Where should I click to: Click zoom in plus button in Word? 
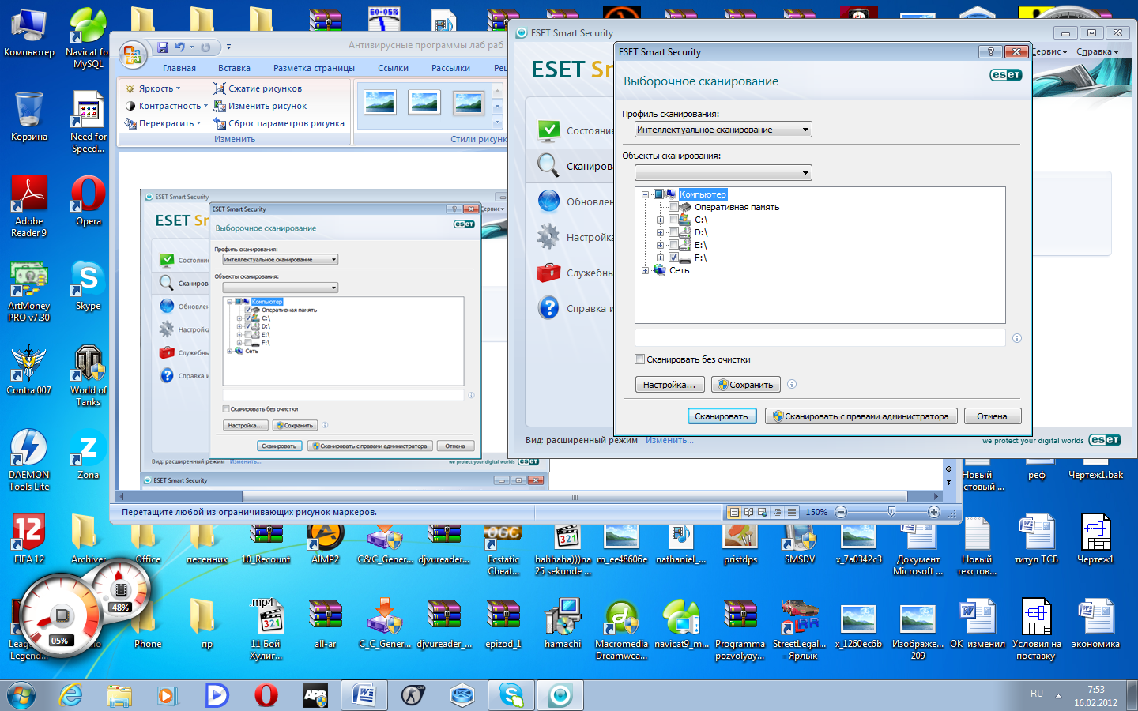(933, 512)
